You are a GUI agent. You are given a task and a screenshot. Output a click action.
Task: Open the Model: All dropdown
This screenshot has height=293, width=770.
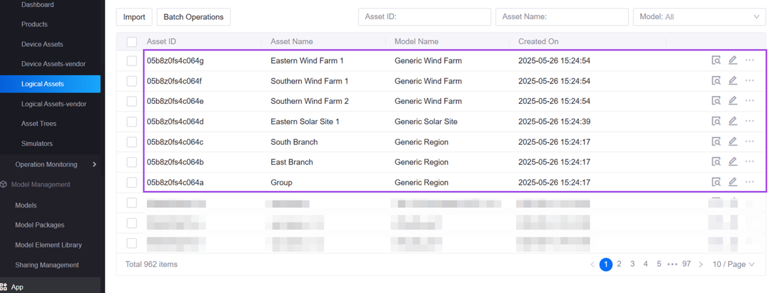coord(699,17)
